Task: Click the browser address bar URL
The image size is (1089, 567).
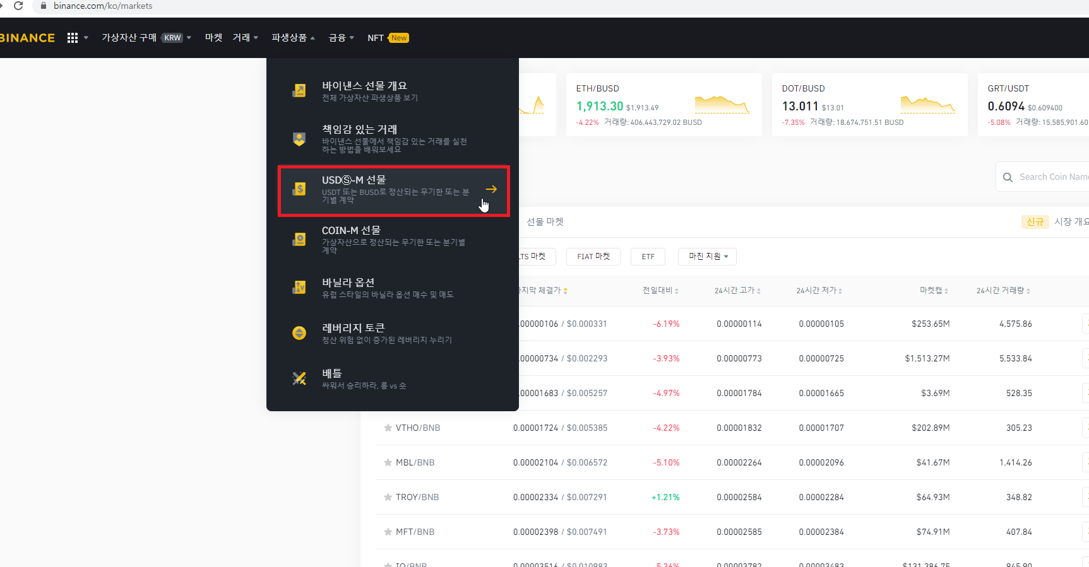Action: [x=103, y=6]
